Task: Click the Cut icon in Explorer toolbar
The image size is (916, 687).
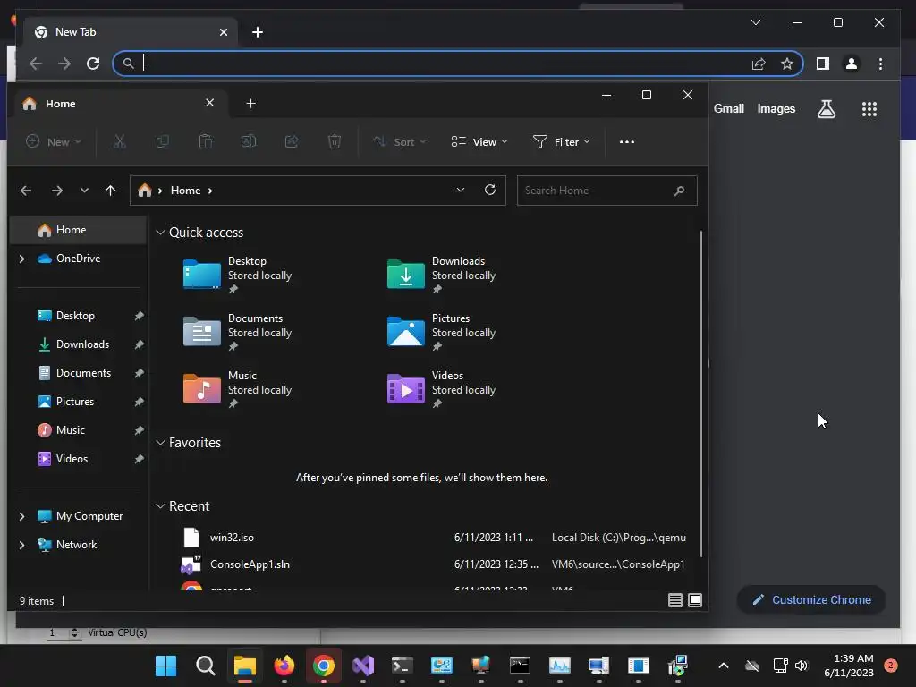Action: pyautogui.click(x=119, y=142)
